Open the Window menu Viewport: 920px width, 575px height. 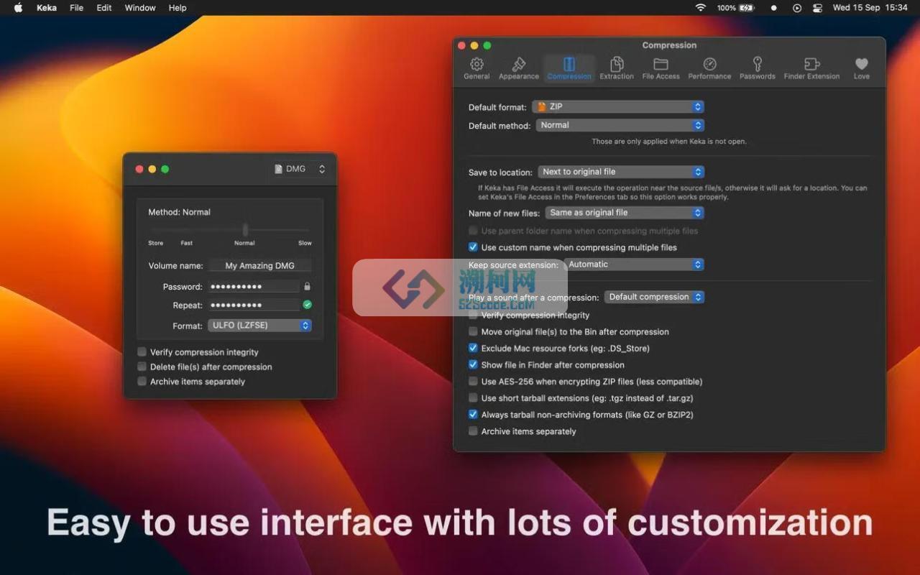[140, 8]
